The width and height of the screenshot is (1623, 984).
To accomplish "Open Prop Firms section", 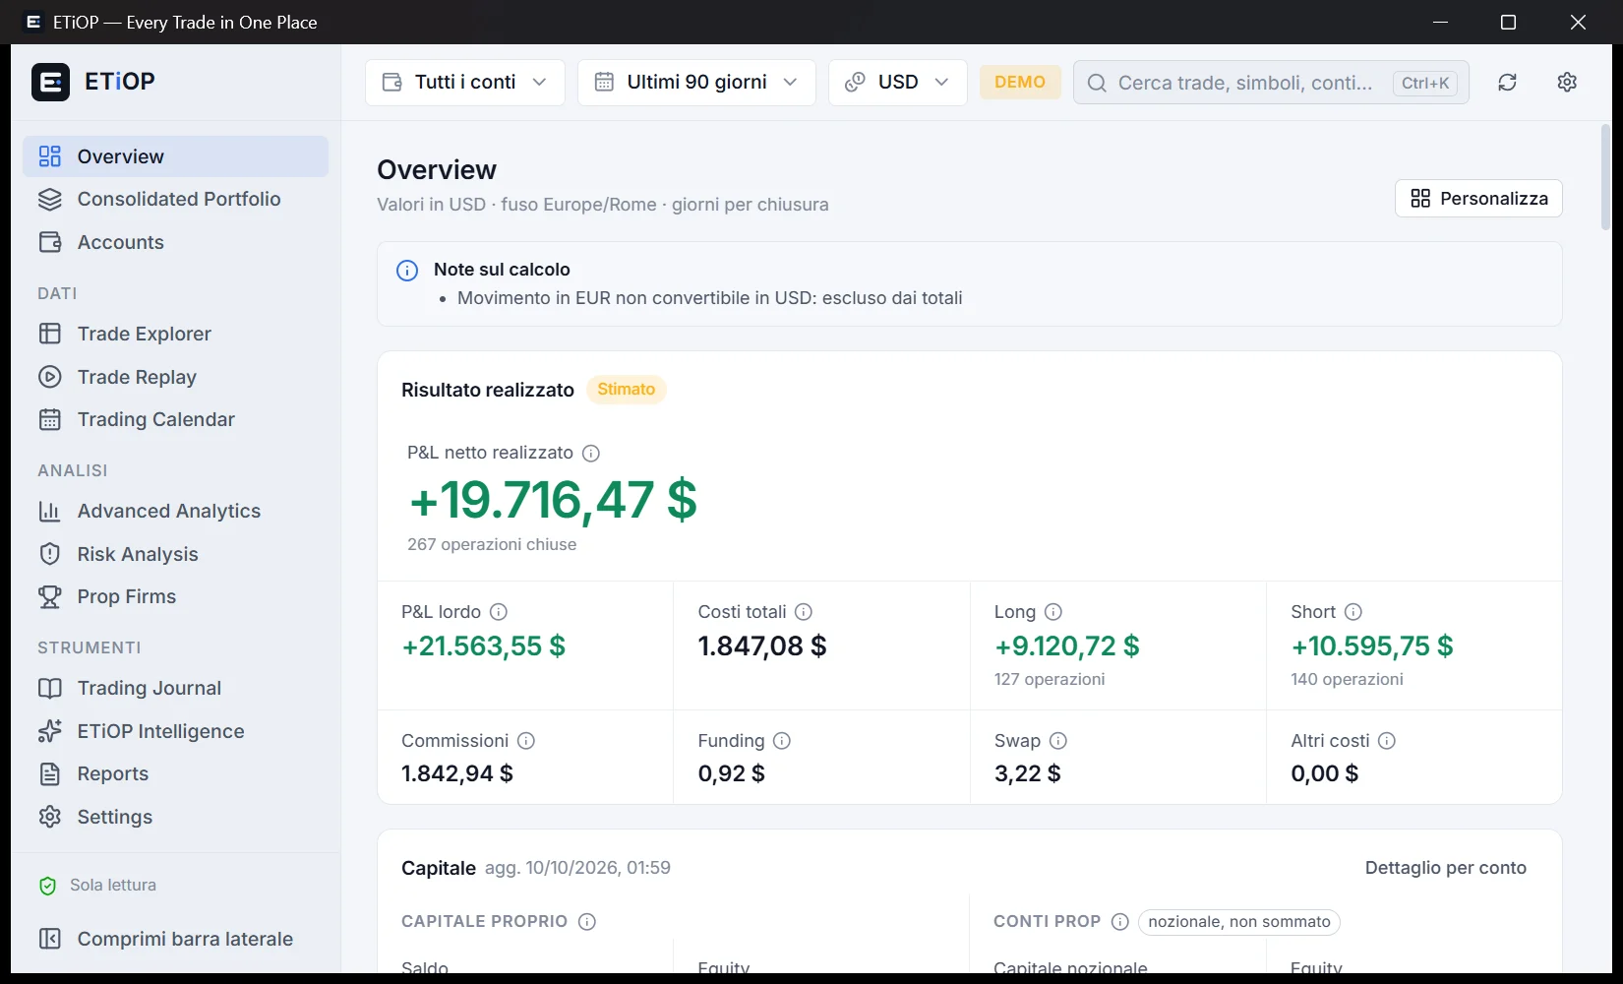I will click(x=175, y=596).
